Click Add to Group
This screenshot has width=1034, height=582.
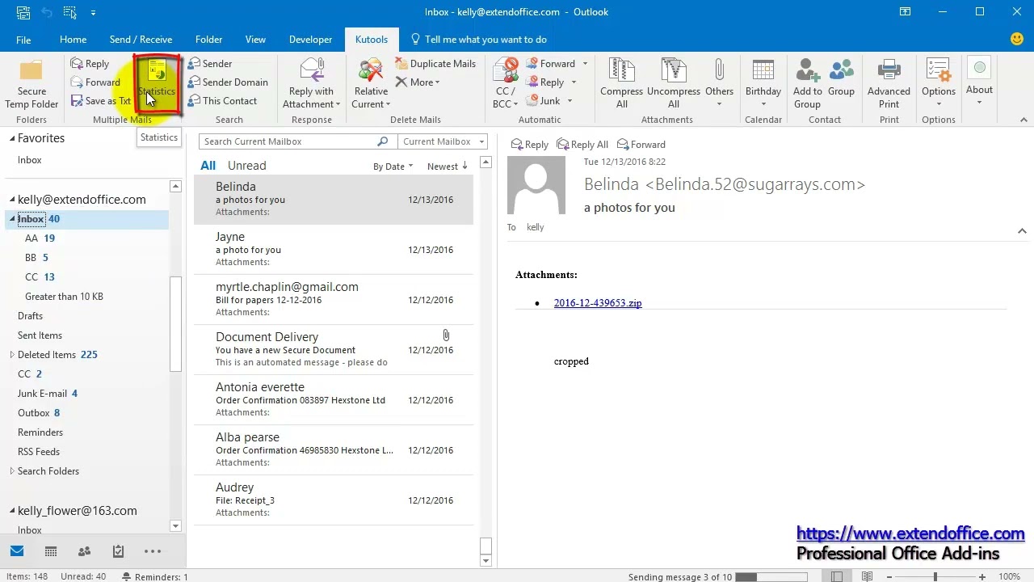pyautogui.click(x=807, y=84)
